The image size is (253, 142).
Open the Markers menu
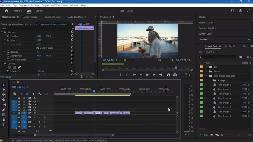[x=35, y=5]
